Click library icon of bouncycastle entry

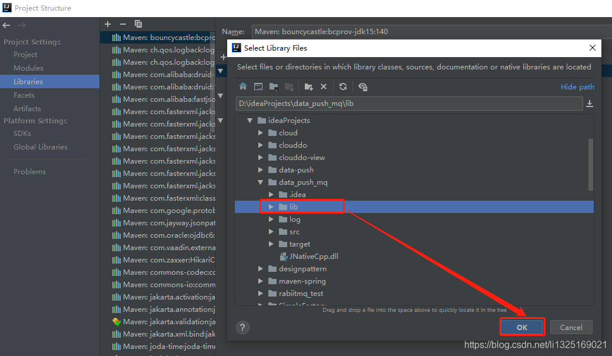tap(117, 38)
